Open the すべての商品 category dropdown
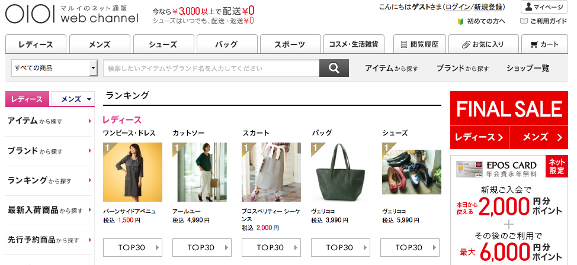 pos(55,68)
